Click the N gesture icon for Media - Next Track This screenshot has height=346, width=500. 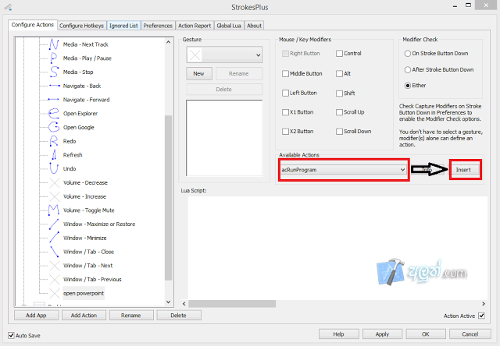tap(54, 44)
